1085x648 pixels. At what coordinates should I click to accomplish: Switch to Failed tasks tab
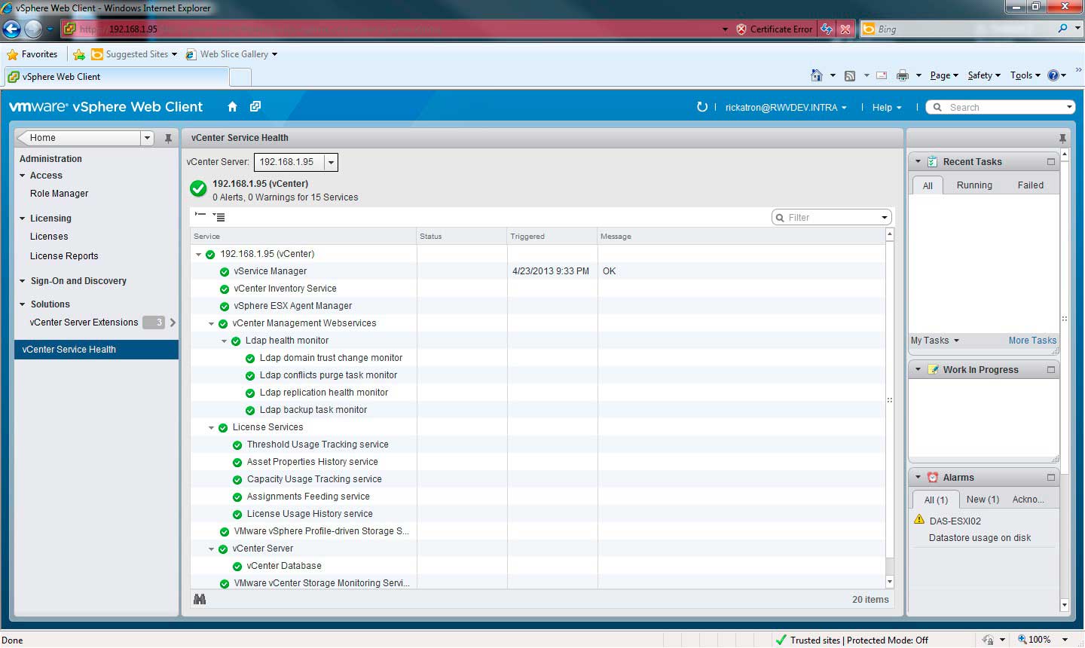[1031, 185]
